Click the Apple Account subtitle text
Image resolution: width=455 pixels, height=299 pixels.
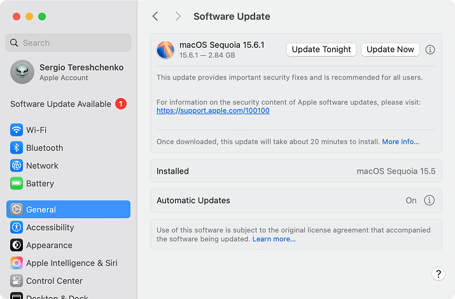(x=64, y=78)
